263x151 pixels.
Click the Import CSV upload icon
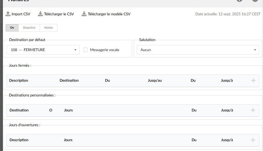coord(8,14)
